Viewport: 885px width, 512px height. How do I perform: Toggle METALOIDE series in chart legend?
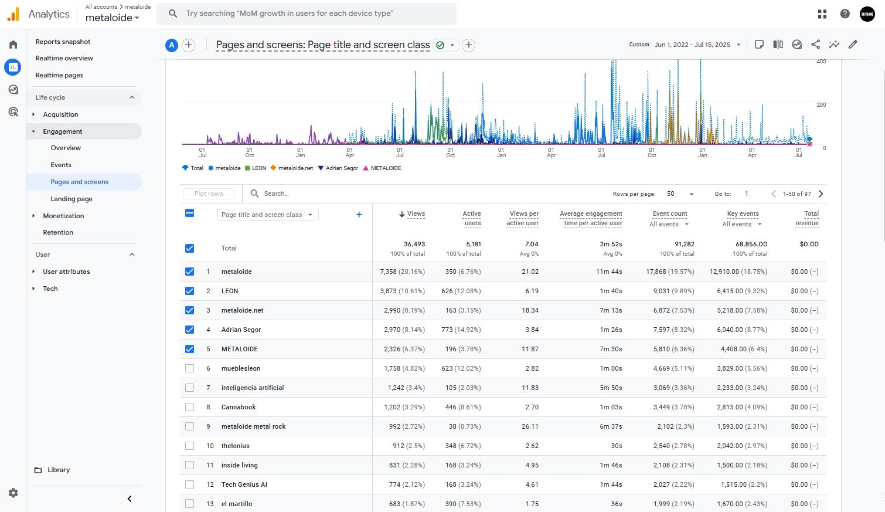[382, 168]
